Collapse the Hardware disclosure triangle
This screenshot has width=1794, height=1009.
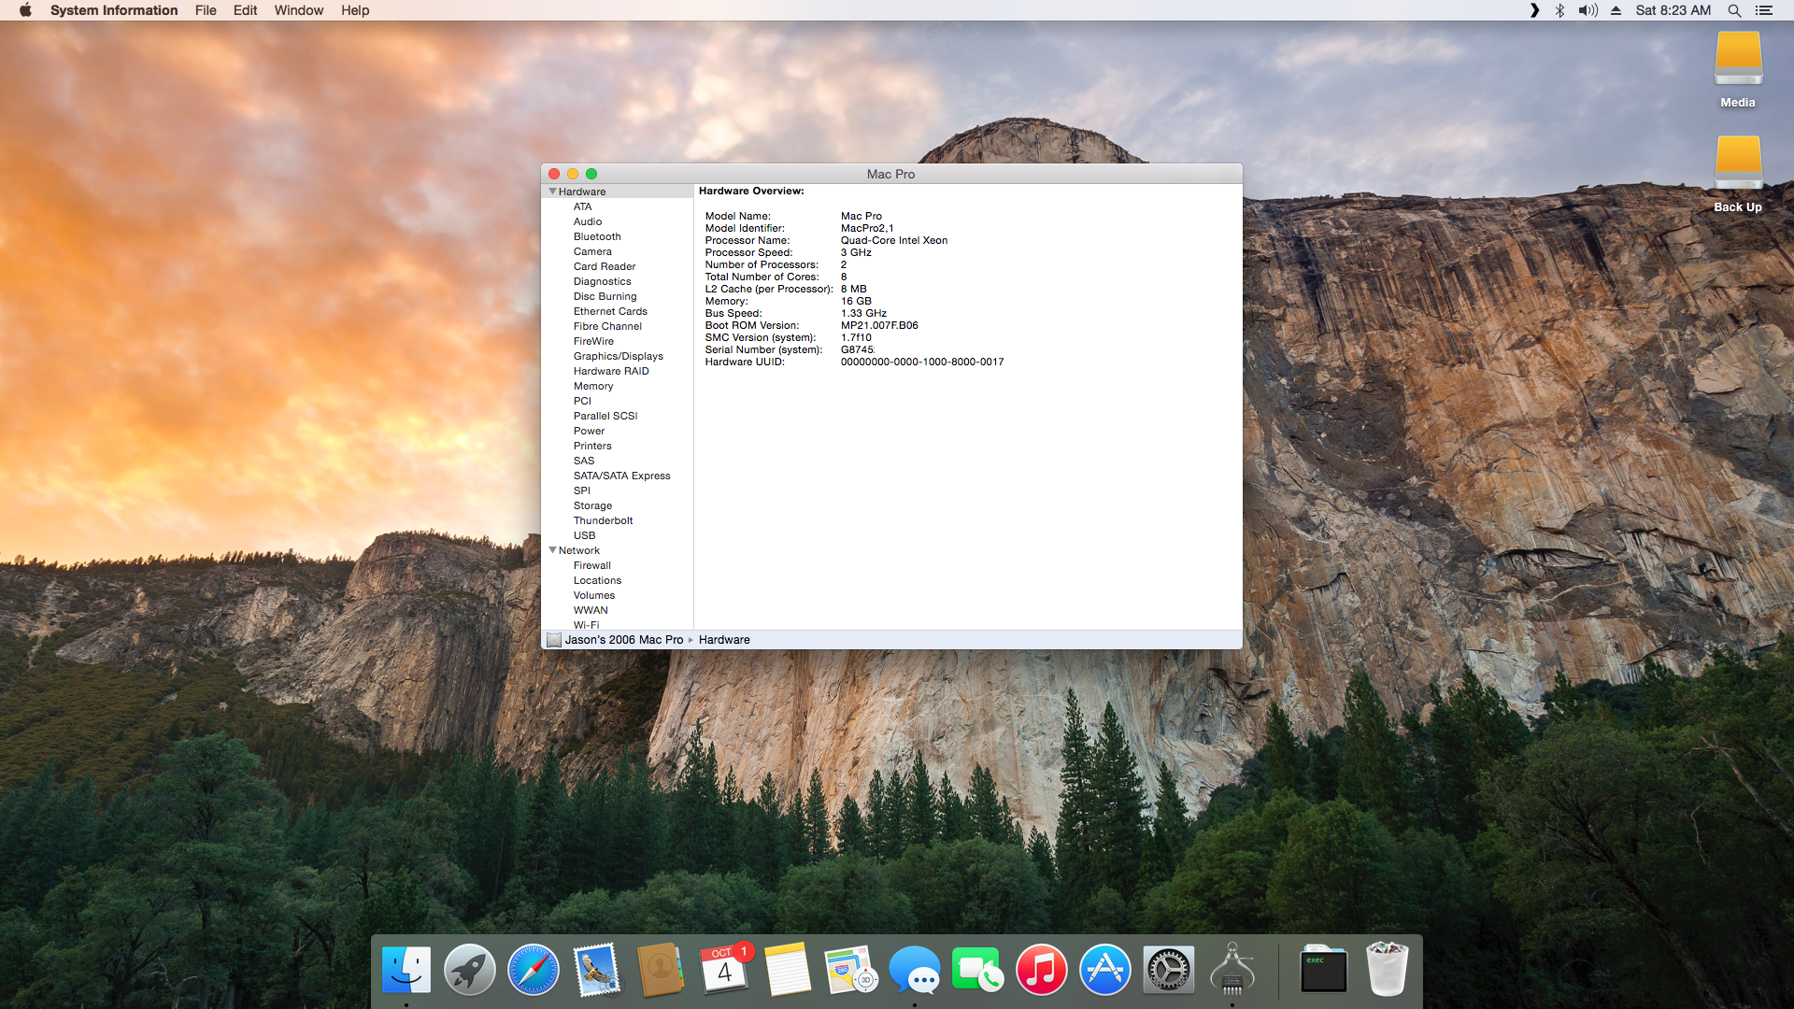coord(552,192)
